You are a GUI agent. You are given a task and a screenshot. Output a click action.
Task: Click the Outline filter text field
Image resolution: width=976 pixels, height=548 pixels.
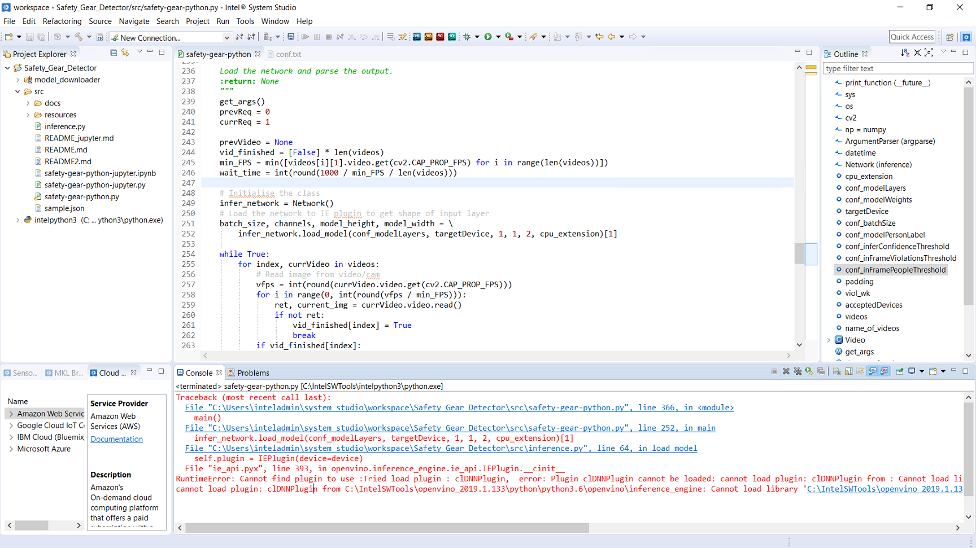coord(898,68)
